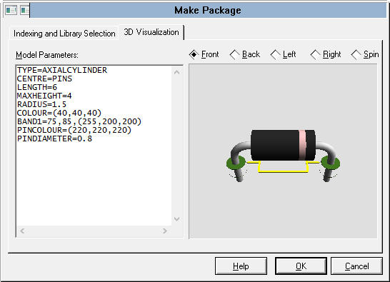Image resolution: width=390 pixels, height=282 pixels.
Task: Choose the Left view option
Action: click(x=283, y=54)
